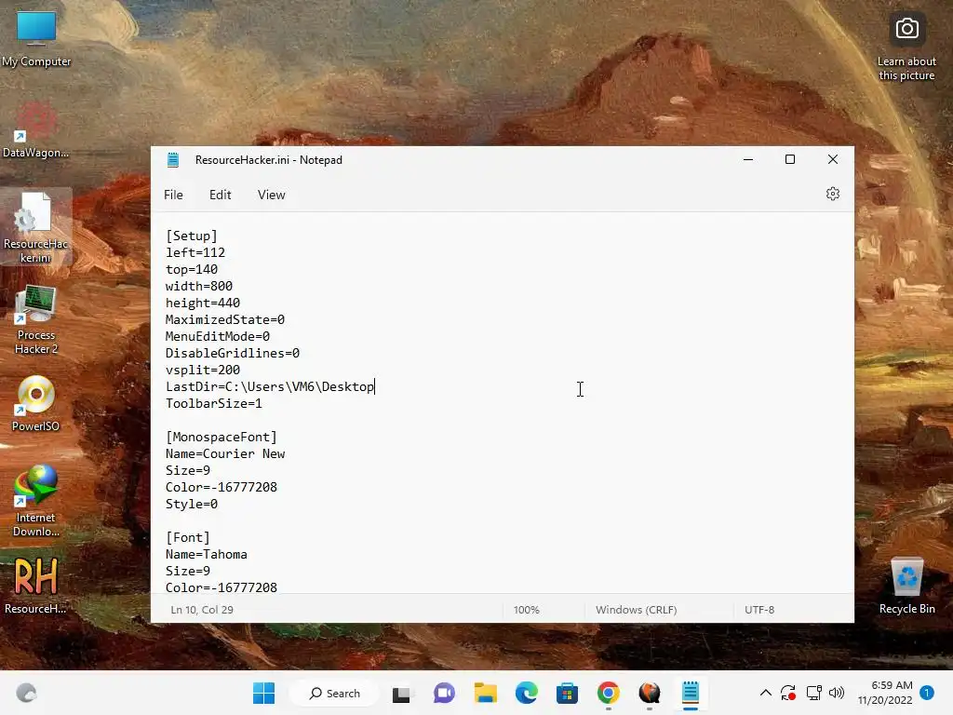Click the UTF-8 encoding status entry

point(759,610)
